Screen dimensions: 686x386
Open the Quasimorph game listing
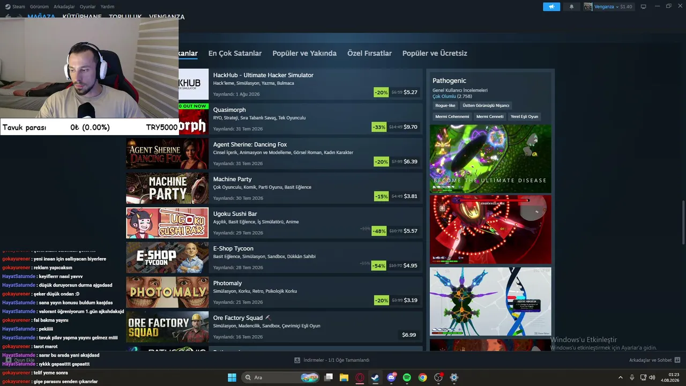coord(229,110)
